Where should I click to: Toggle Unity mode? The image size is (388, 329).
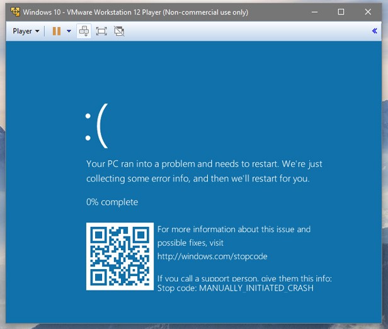[x=118, y=31]
